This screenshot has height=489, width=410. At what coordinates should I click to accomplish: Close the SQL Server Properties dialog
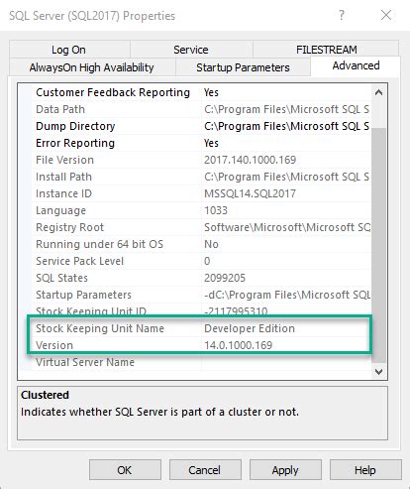click(x=386, y=15)
